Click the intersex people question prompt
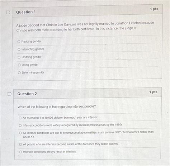 (x=57, y=106)
